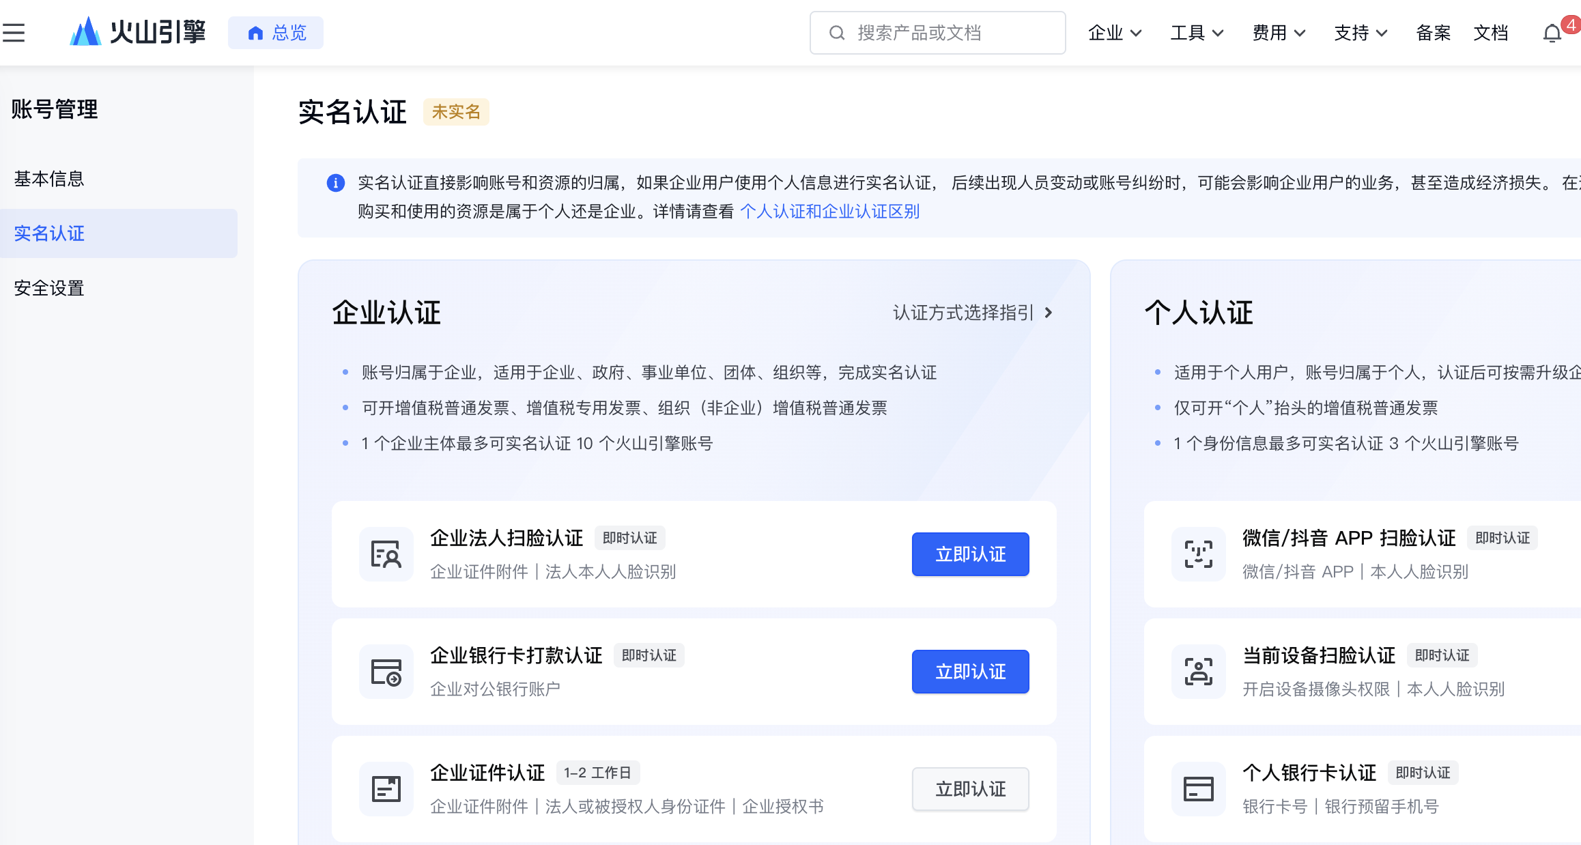Select 基本信息 in the sidebar
This screenshot has height=845, width=1581.
point(49,179)
